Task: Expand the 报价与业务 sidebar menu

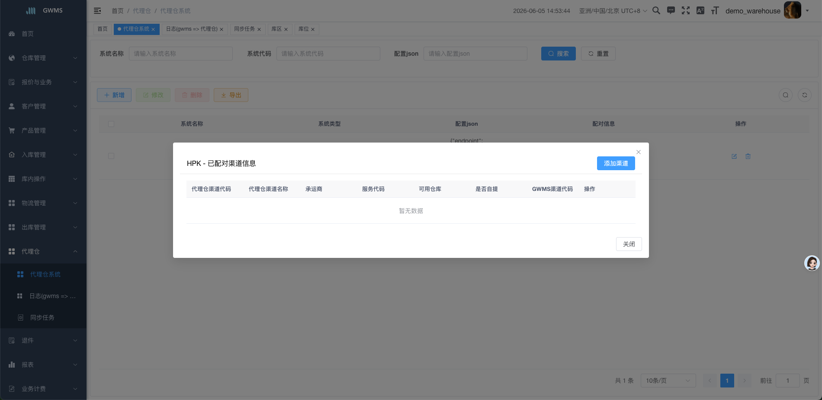Action: [x=43, y=82]
